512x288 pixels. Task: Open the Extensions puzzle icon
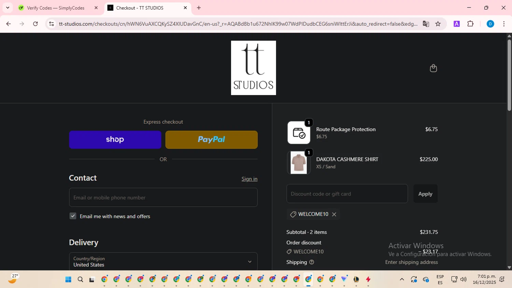click(470, 24)
